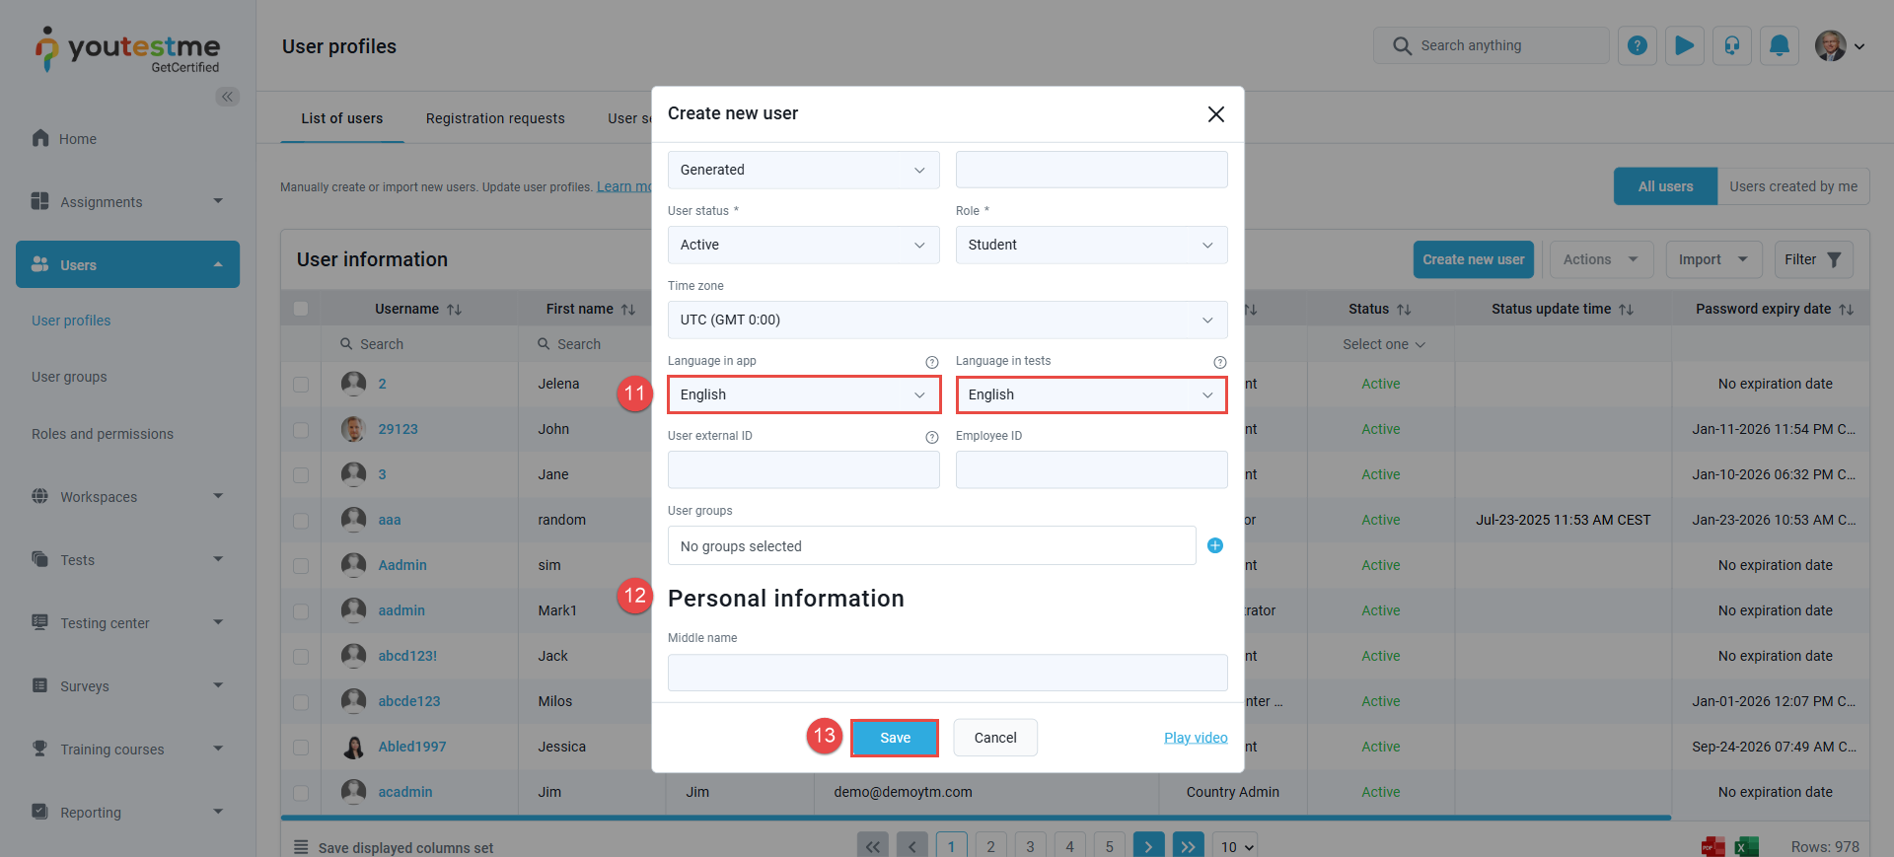
Task: Check the box for user 3
Action: (x=301, y=475)
